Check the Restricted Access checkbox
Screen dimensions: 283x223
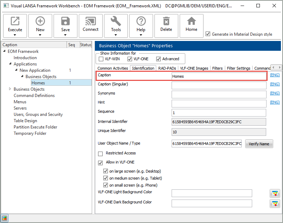(x=101, y=154)
